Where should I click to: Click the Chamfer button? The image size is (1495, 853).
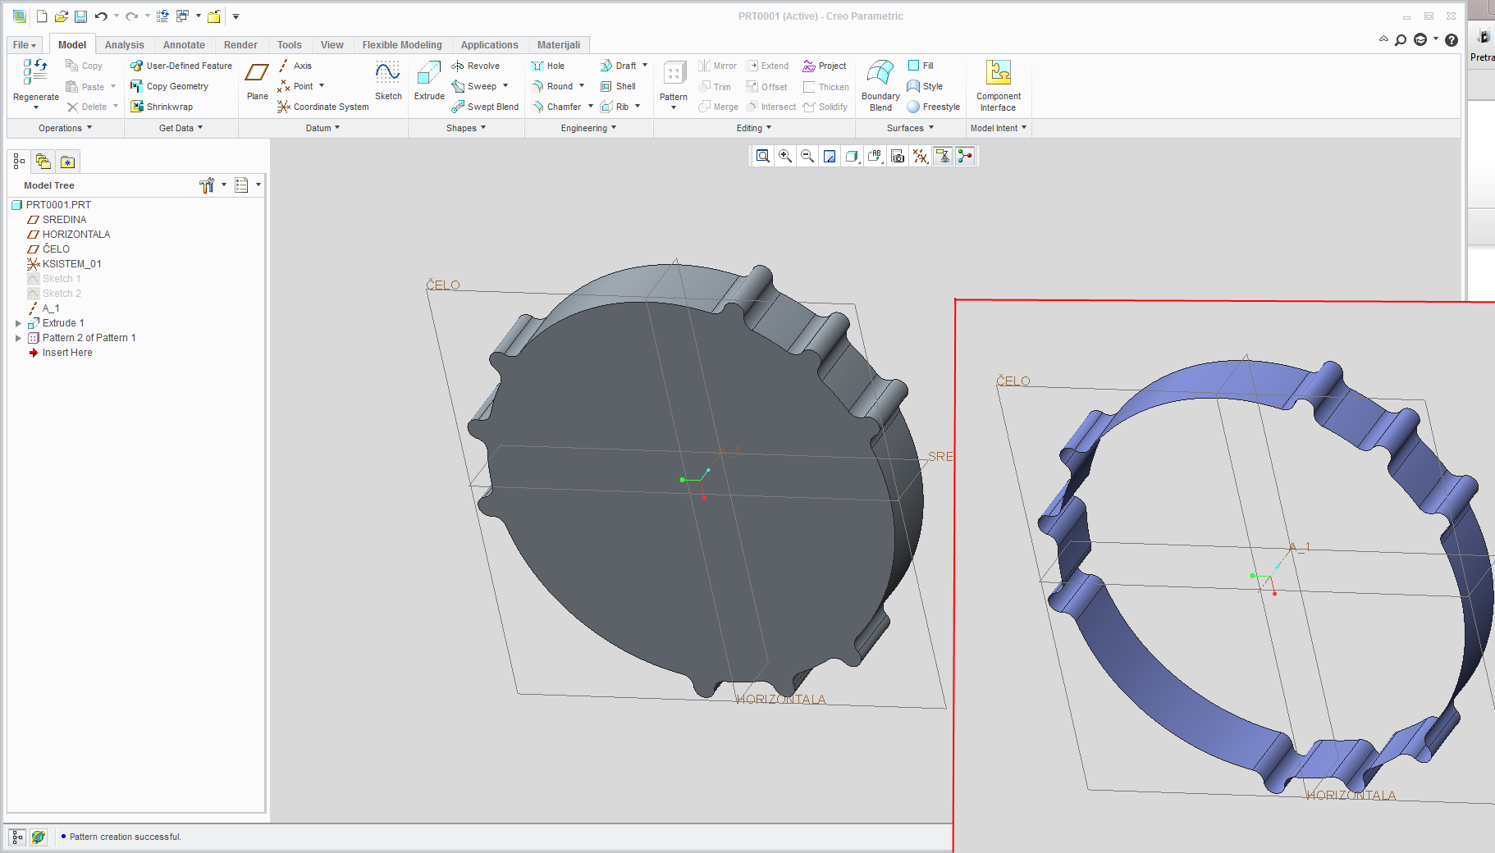tap(556, 107)
